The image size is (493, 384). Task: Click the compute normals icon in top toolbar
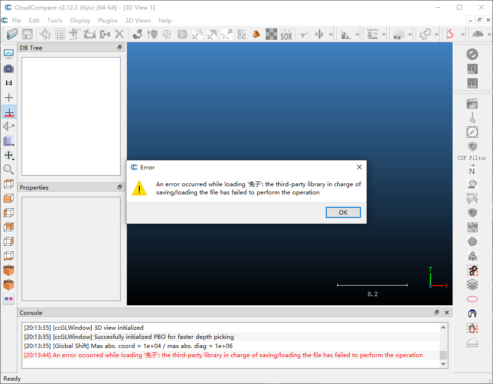(152, 34)
